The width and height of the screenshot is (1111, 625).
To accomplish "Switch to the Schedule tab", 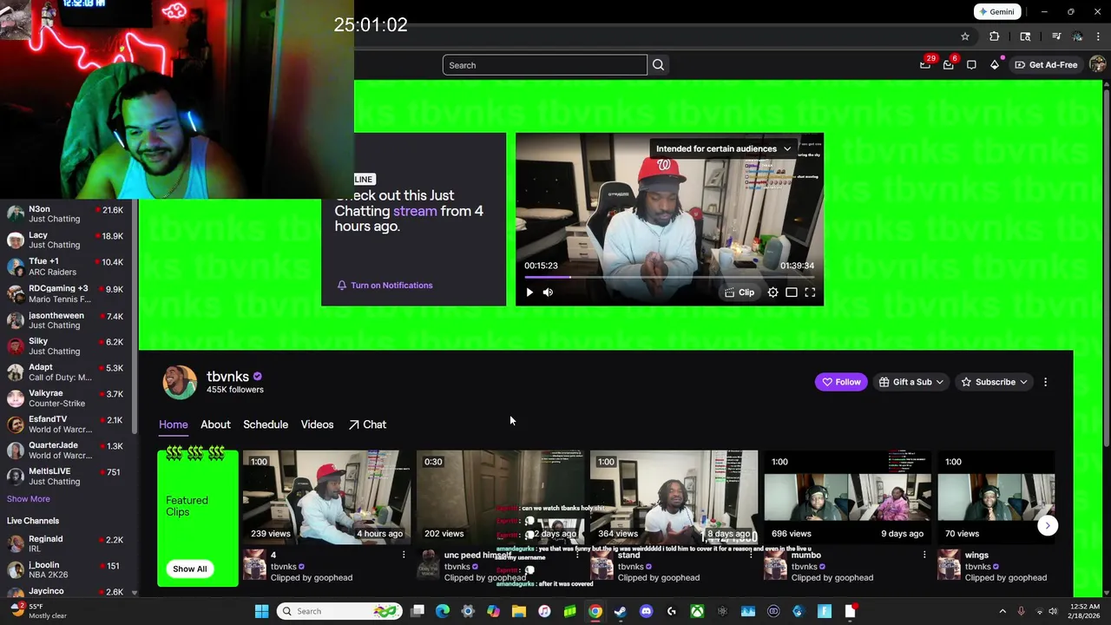I will point(266,424).
